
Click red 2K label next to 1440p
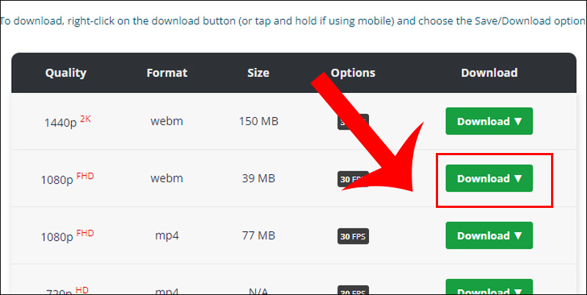(85, 119)
